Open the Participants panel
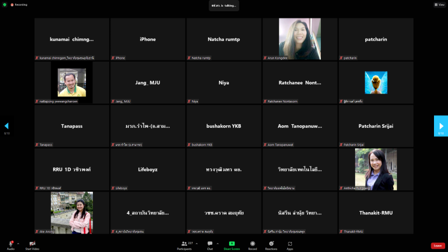 (x=184, y=244)
